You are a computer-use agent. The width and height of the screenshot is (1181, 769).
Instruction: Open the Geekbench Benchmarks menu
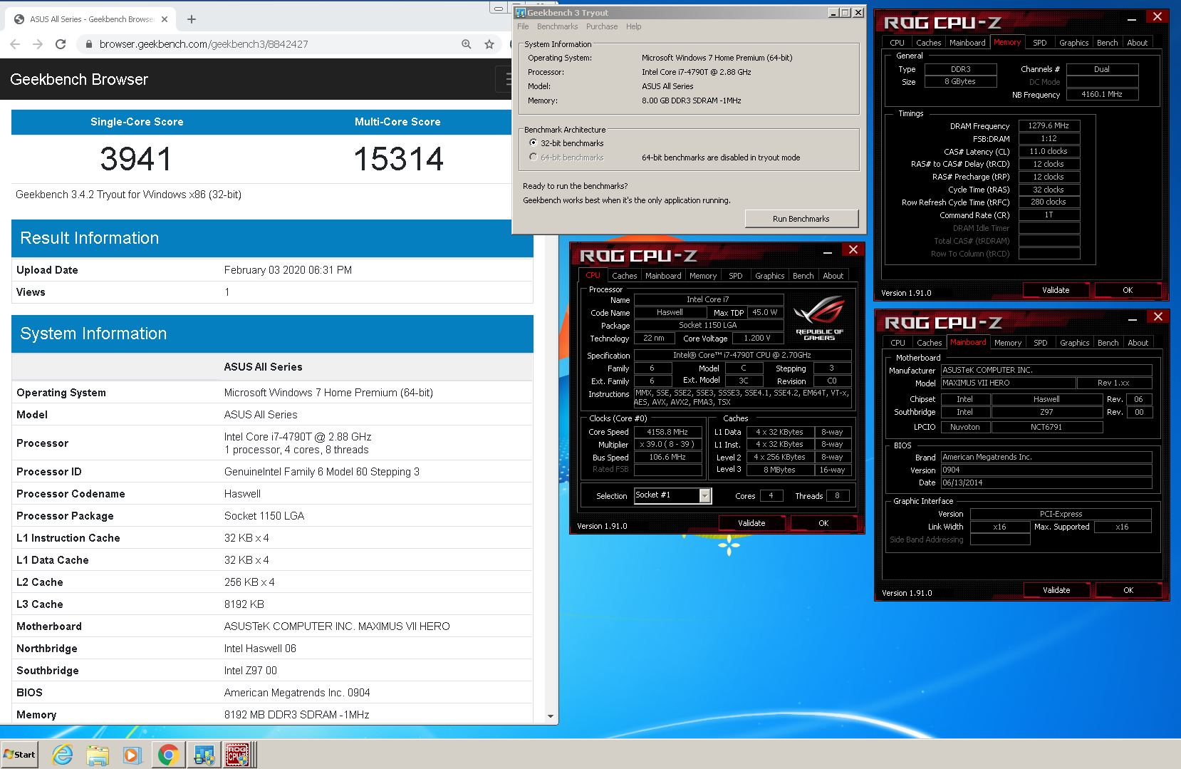(x=557, y=27)
